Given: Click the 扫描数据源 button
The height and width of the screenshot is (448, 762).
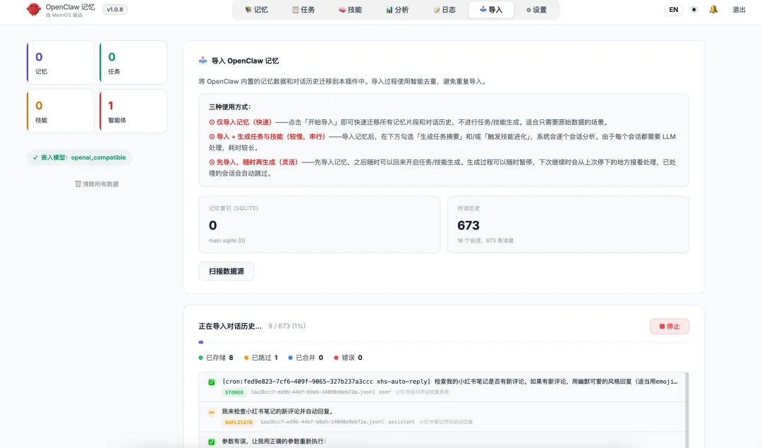Looking at the screenshot, I should point(226,271).
